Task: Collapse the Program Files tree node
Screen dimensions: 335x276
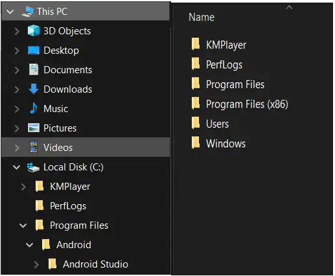Action: (23, 225)
